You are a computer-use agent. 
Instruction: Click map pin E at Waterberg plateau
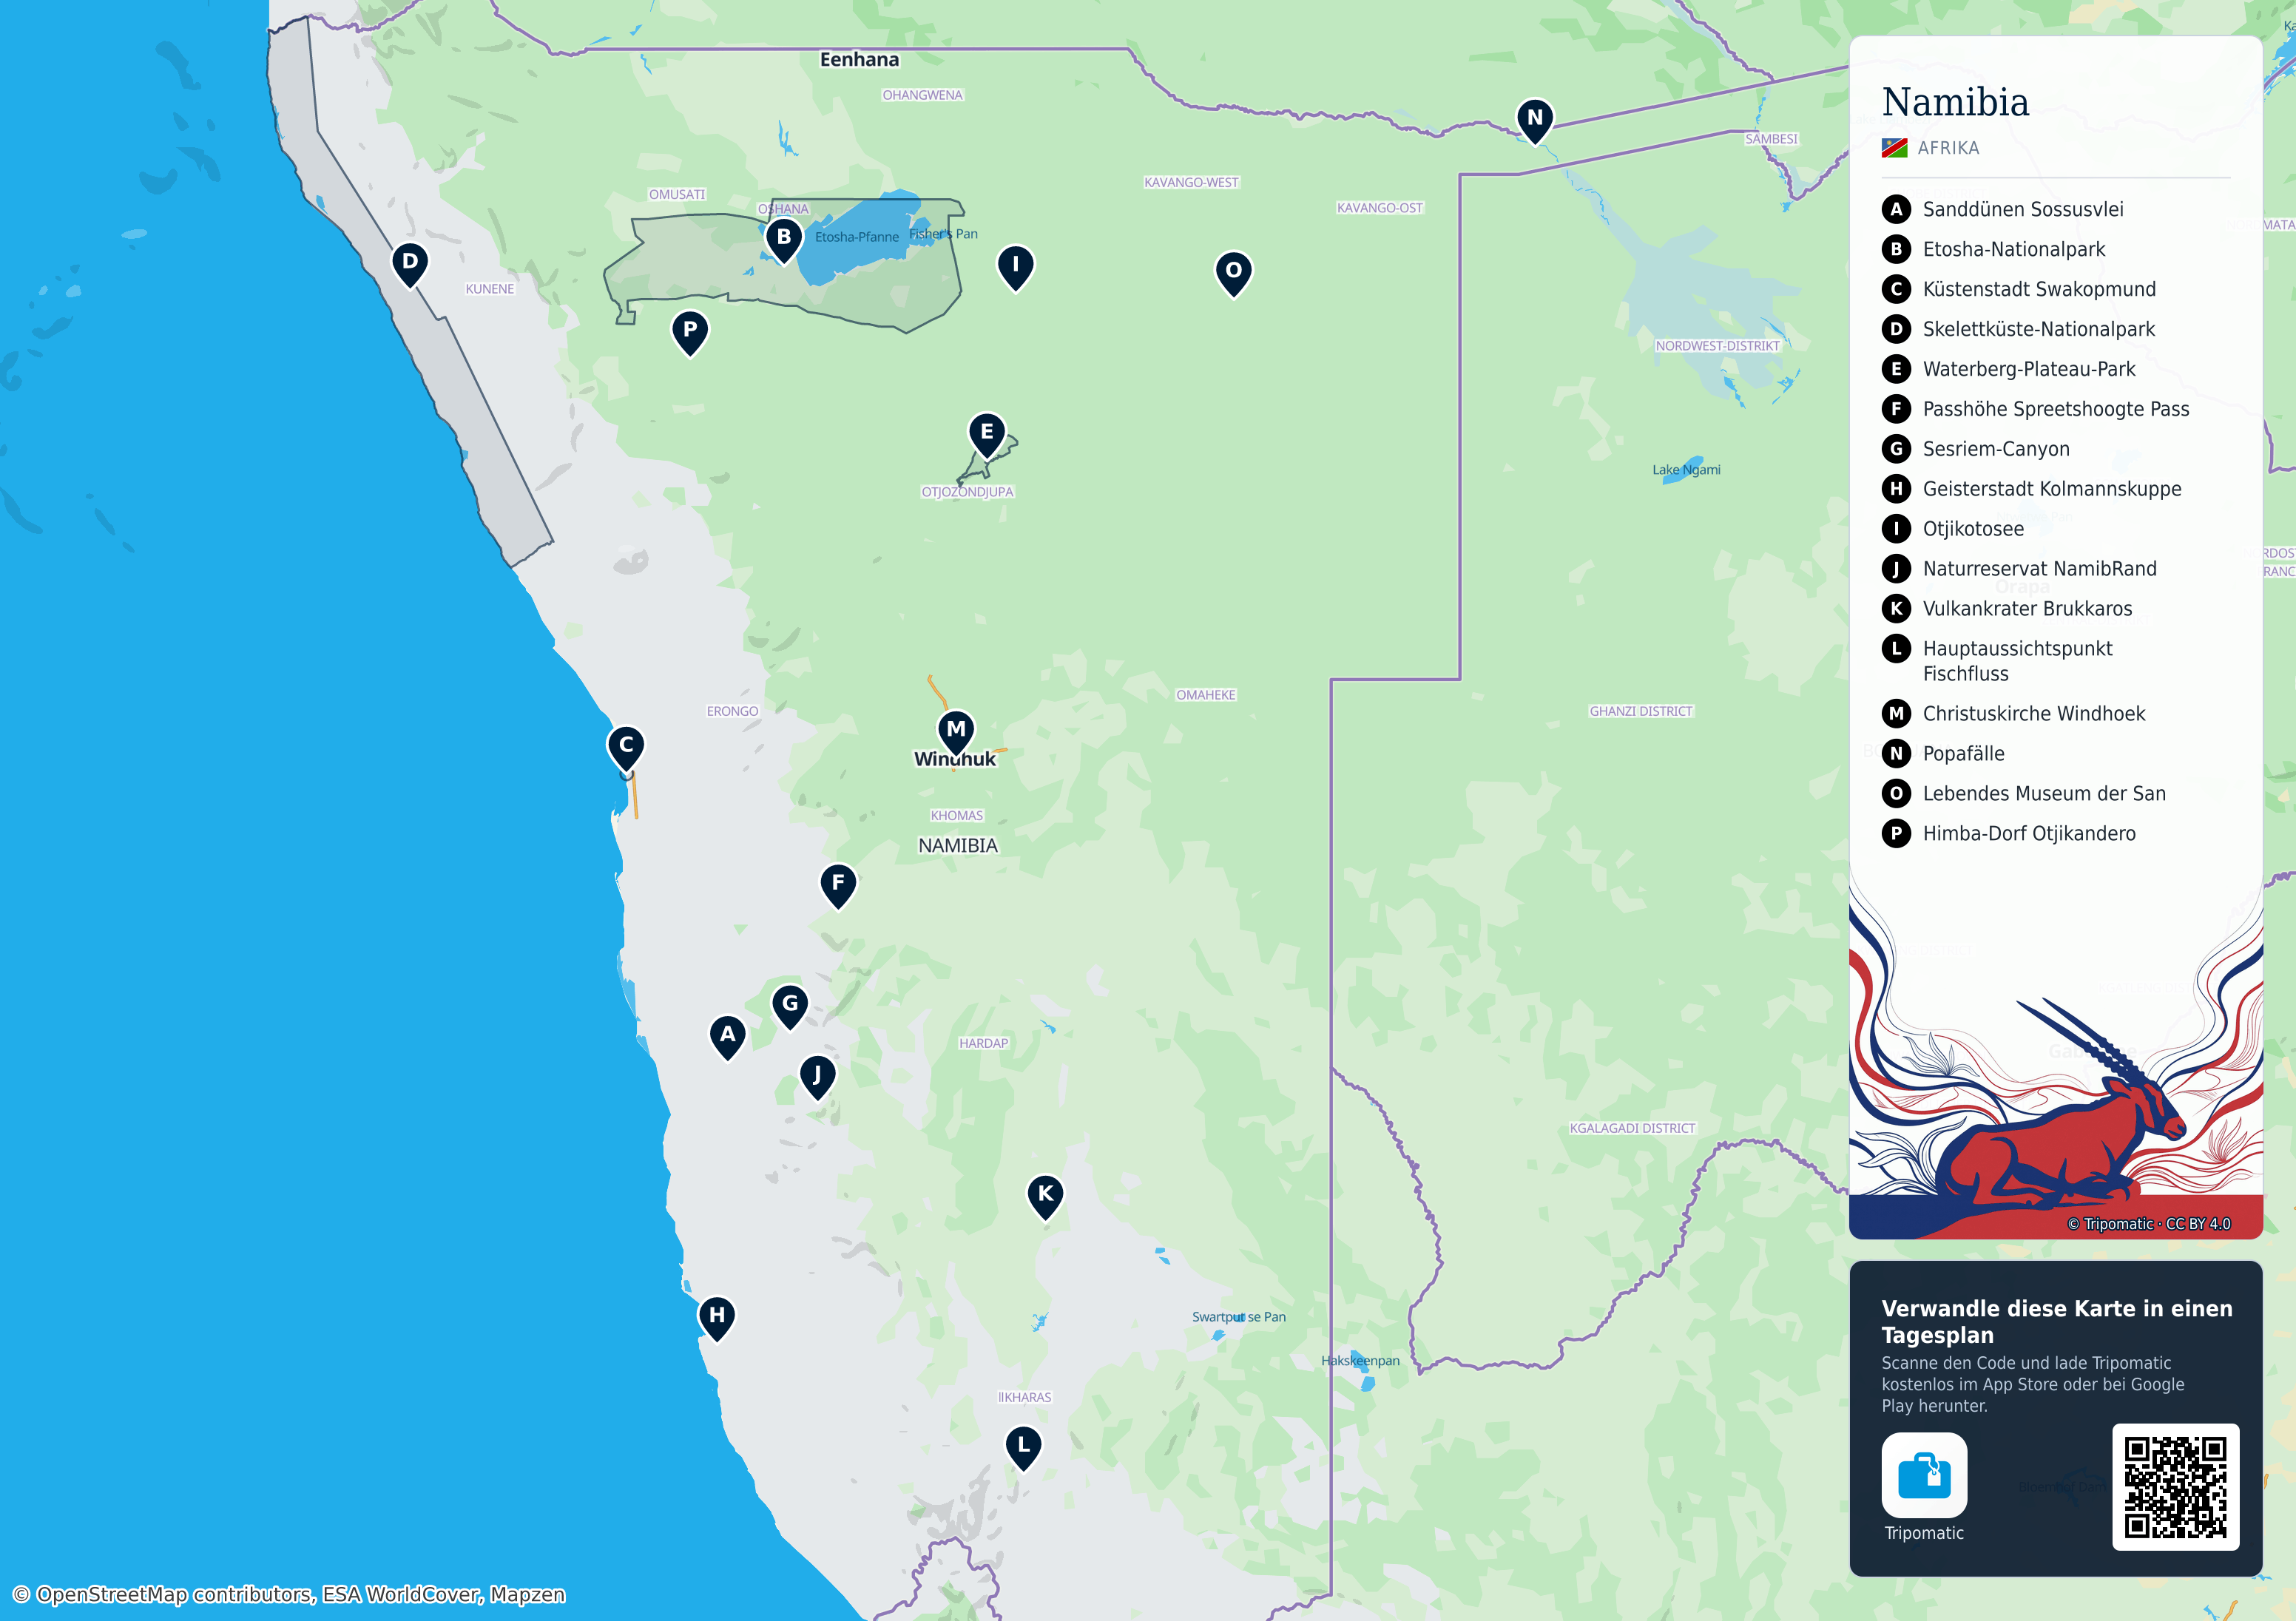coord(987,434)
